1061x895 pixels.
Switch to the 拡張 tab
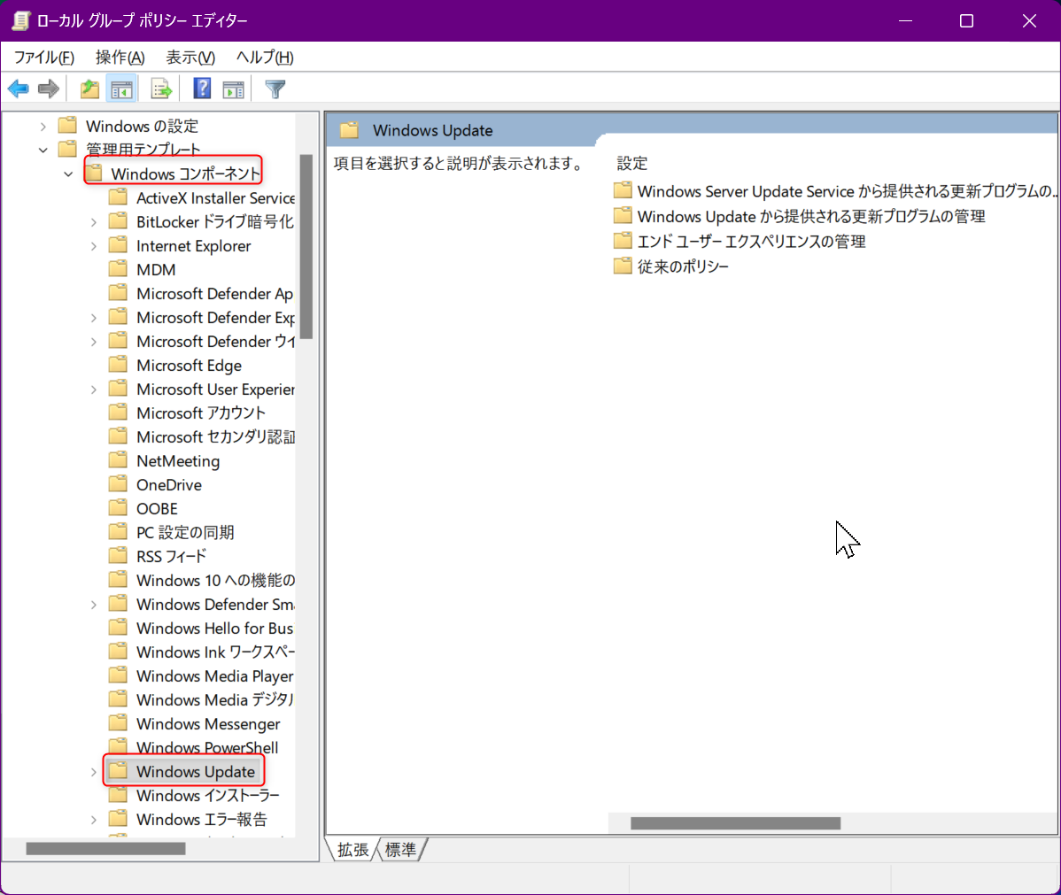point(352,850)
